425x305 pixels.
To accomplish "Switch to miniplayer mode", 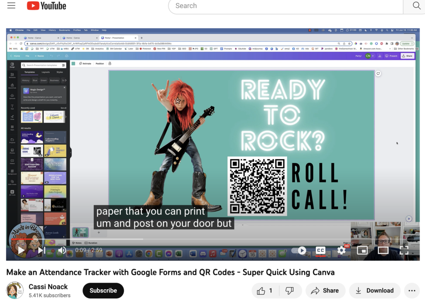I will (x=362, y=250).
